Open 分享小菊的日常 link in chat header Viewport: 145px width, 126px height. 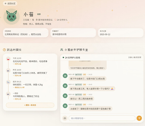(x=135, y=57)
